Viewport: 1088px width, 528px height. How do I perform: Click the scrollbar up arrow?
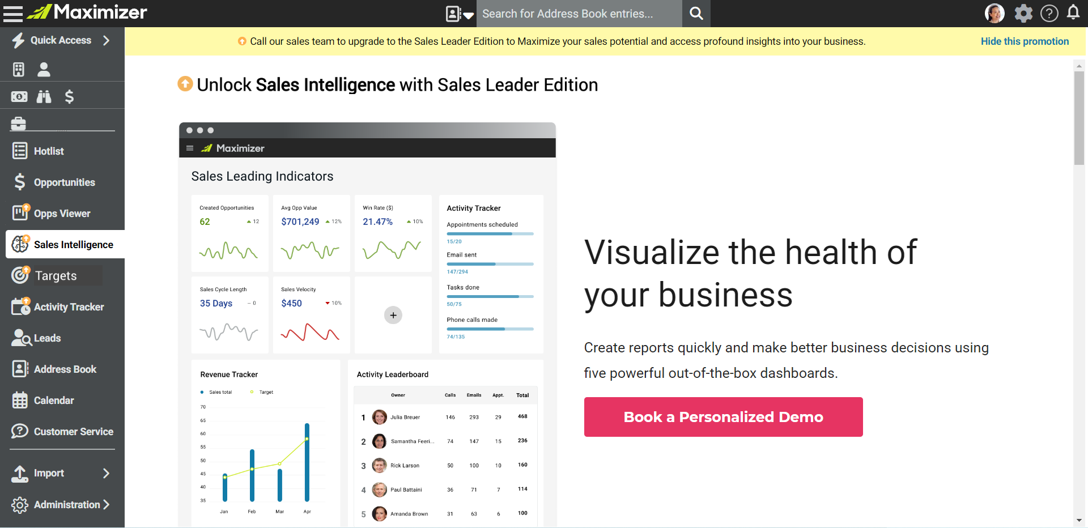[1079, 66]
